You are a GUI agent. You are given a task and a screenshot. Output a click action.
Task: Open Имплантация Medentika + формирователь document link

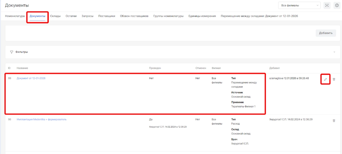tap(41, 120)
